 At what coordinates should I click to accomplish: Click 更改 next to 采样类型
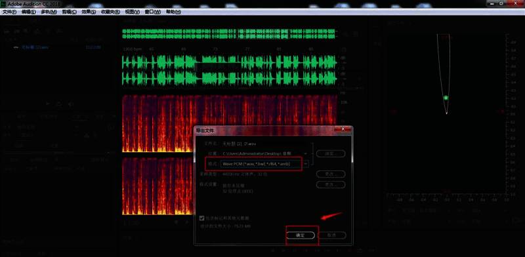(331, 174)
